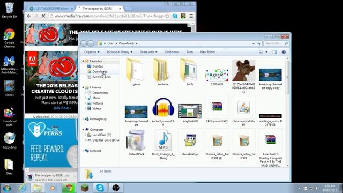Open Skype from the taskbar
Viewport: 343px width, 193px height.
pos(100,188)
